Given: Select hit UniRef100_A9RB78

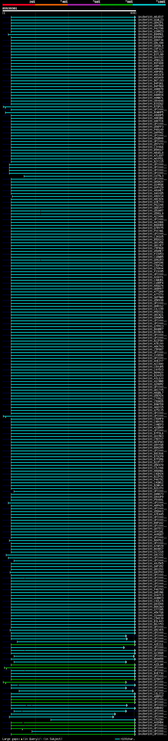Looking at the screenshot, I should (x=150, y=89).
